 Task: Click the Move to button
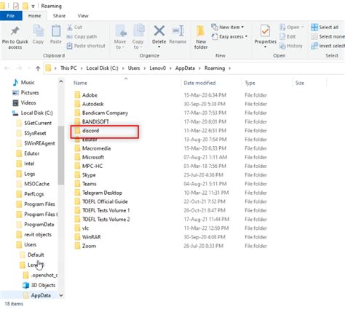pos(120,37)
